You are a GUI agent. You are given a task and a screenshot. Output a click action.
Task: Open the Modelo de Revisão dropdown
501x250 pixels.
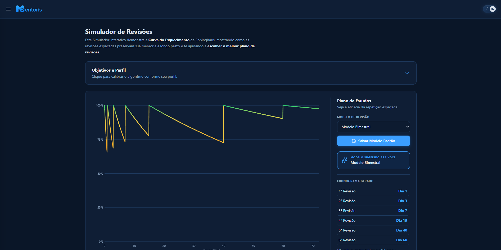(x=373, y=127)
